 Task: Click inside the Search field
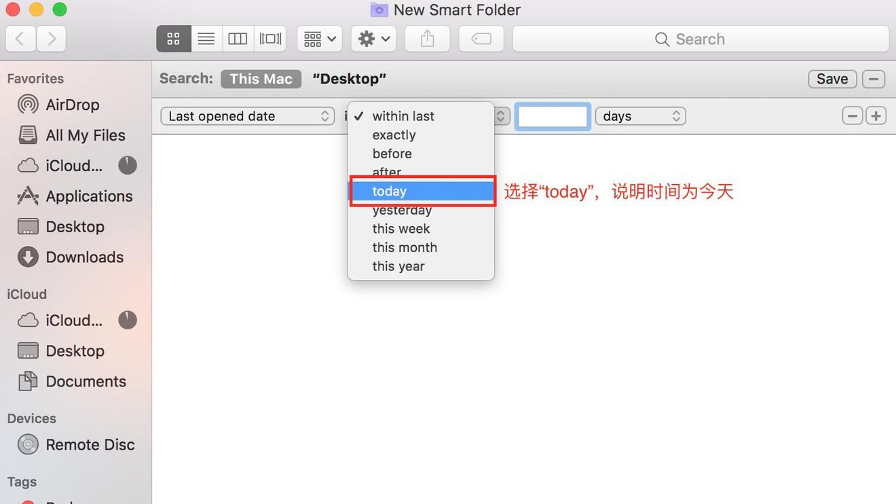click(x=699, y=39)
